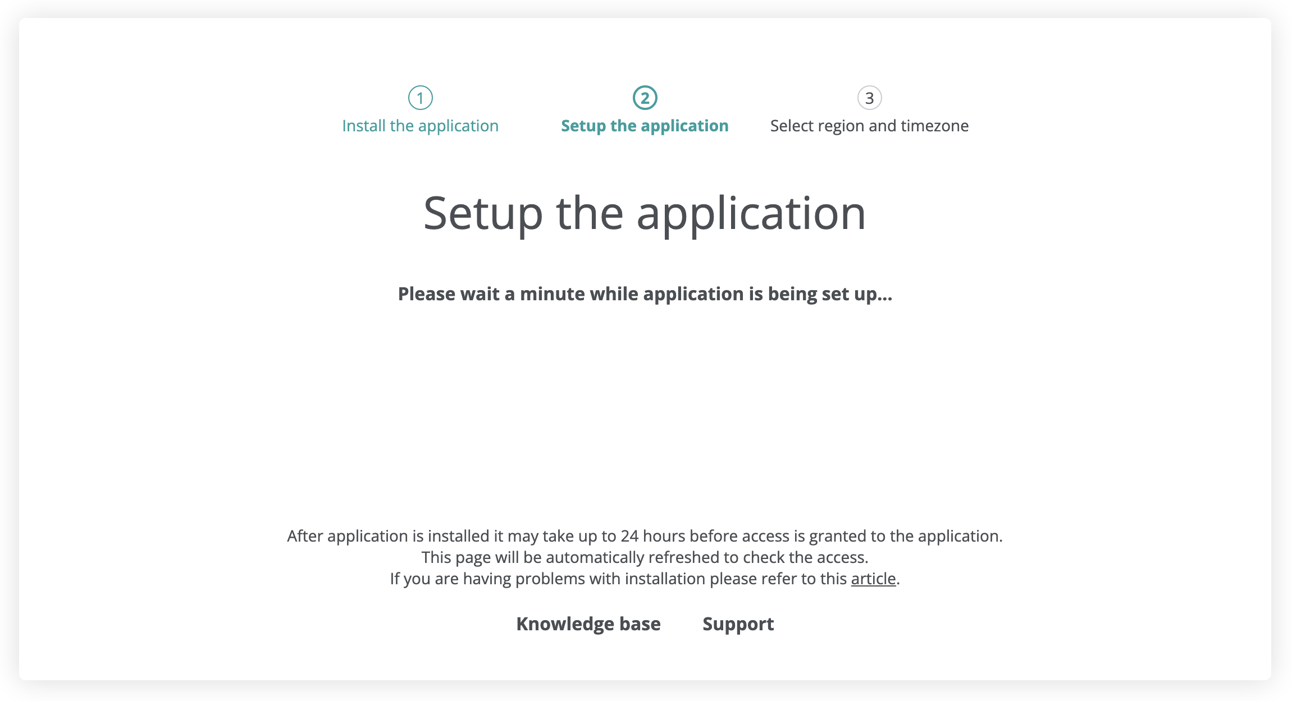
Task: Click the line starting After application is installed
Action: [645, 536]
